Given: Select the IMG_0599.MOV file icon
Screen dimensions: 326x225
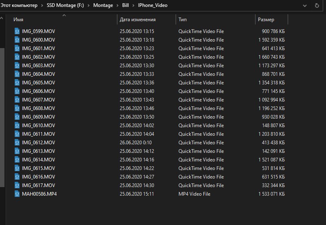Looking at the screenshot, I should [x=17, y=31].
